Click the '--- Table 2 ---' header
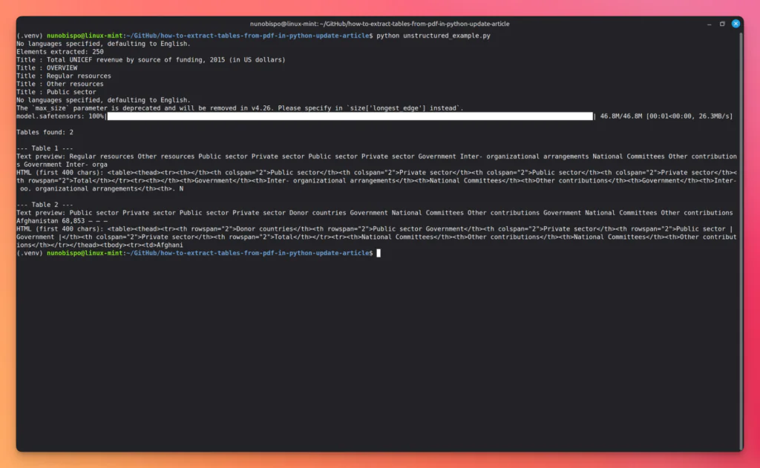 [x=45, y=205]
